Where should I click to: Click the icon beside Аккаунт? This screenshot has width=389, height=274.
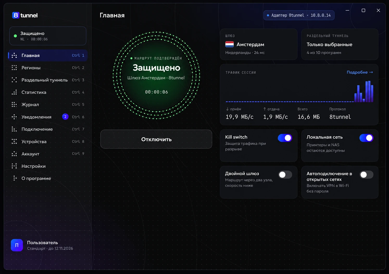click(14, 154)
